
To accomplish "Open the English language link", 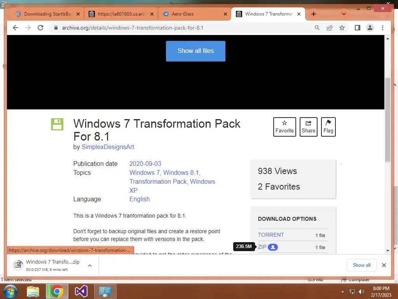I will click(x=140, y=199).
